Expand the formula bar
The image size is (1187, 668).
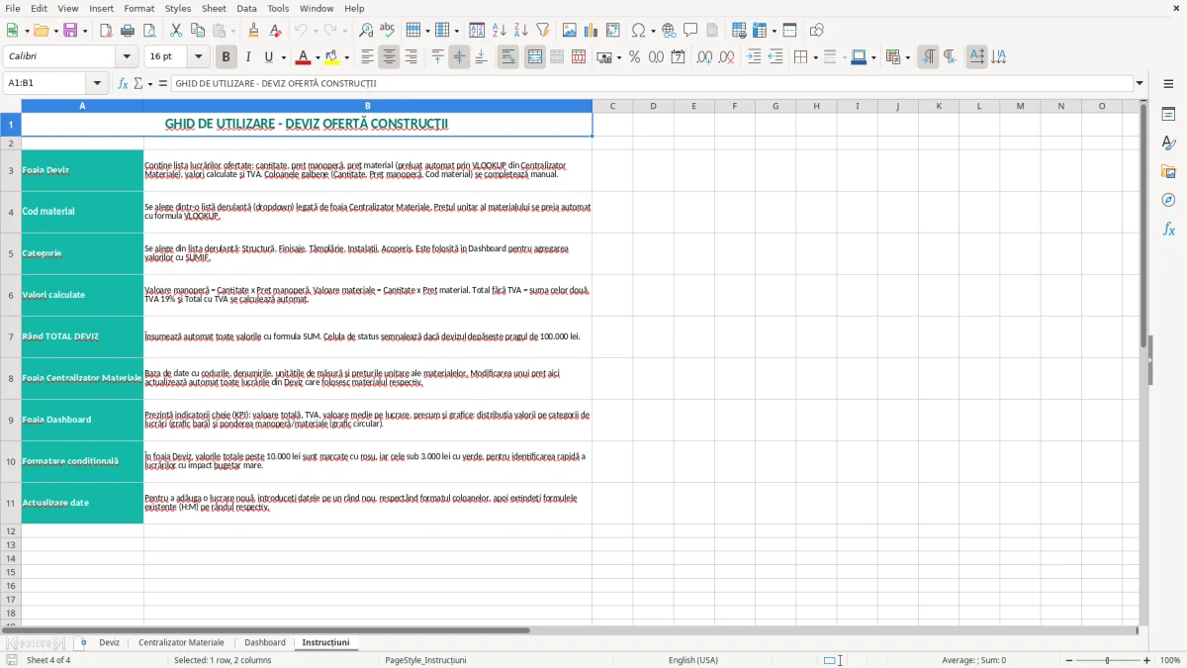click(1140, 83)
